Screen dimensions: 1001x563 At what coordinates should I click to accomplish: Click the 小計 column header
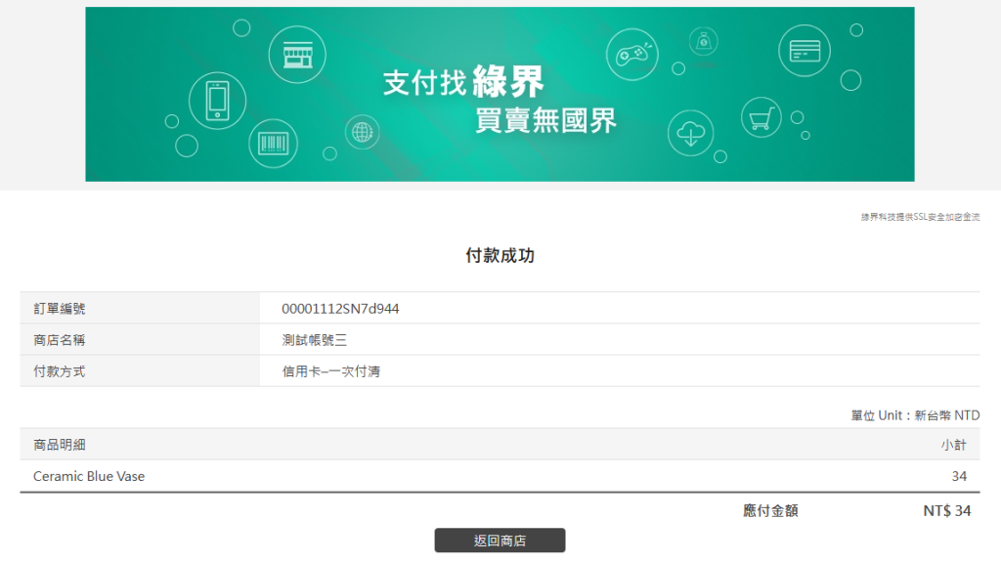tap(953, 445)
